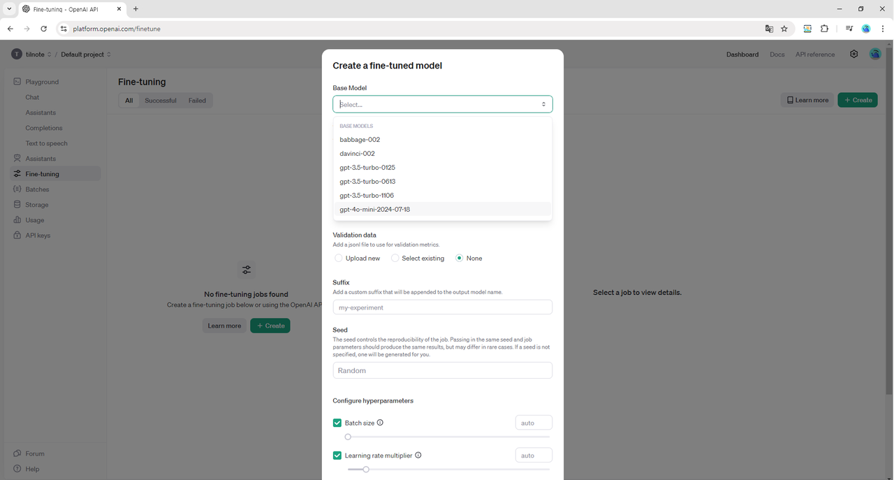Open Storage from the sidebar
The width and height of the screenshot is (894, 480).
[36, 205]
